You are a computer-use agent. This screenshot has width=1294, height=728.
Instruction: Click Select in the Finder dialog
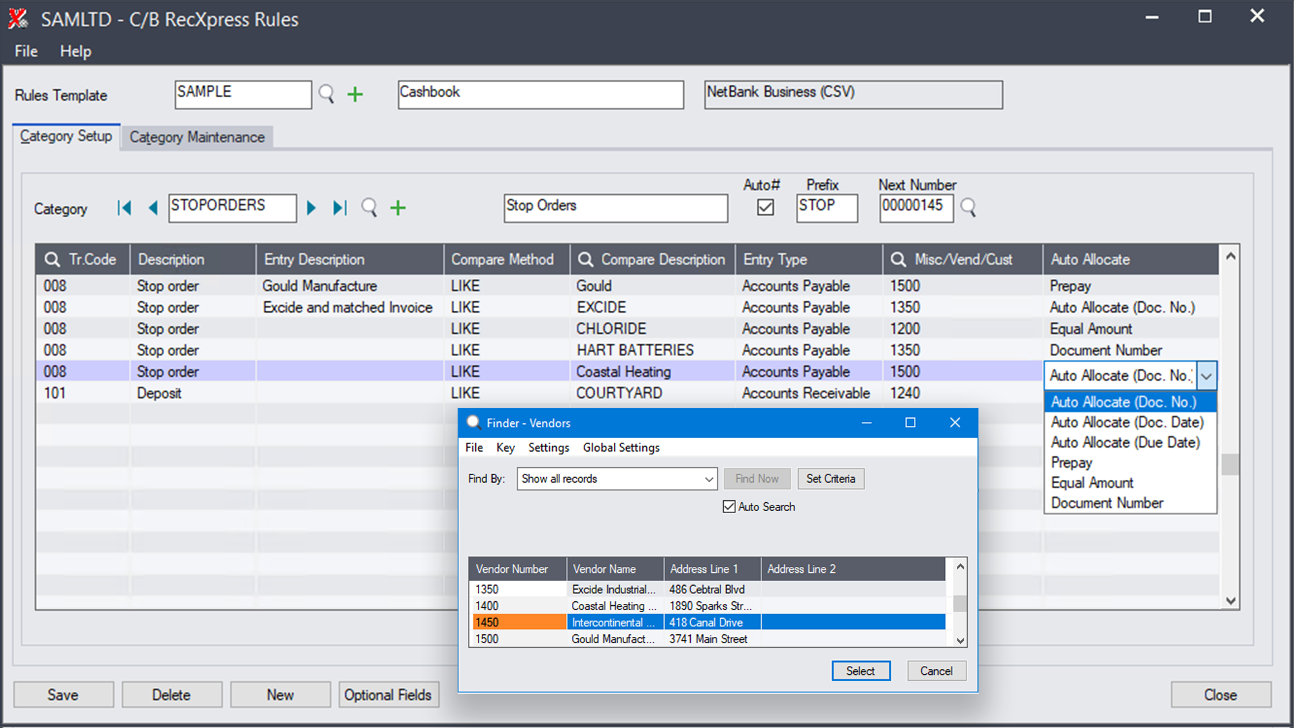coord(861,671)
